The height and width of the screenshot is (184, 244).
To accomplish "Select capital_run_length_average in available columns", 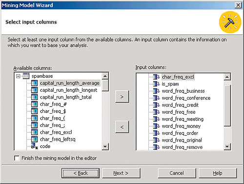I will pos(70,83).
